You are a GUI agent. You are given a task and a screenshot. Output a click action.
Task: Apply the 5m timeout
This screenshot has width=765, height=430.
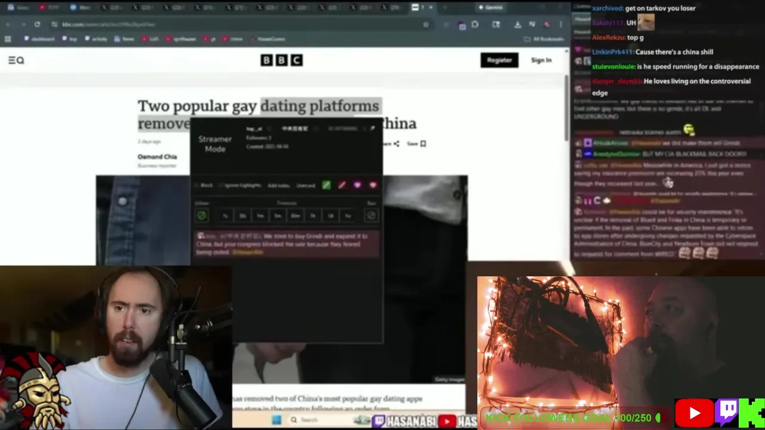pyautogui.click(x=277, y=216)
